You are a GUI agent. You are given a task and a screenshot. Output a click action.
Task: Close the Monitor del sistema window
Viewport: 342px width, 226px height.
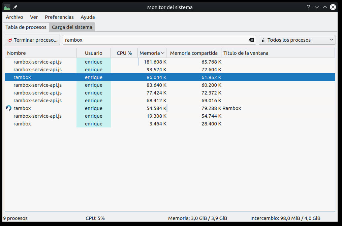click(333, 7)
